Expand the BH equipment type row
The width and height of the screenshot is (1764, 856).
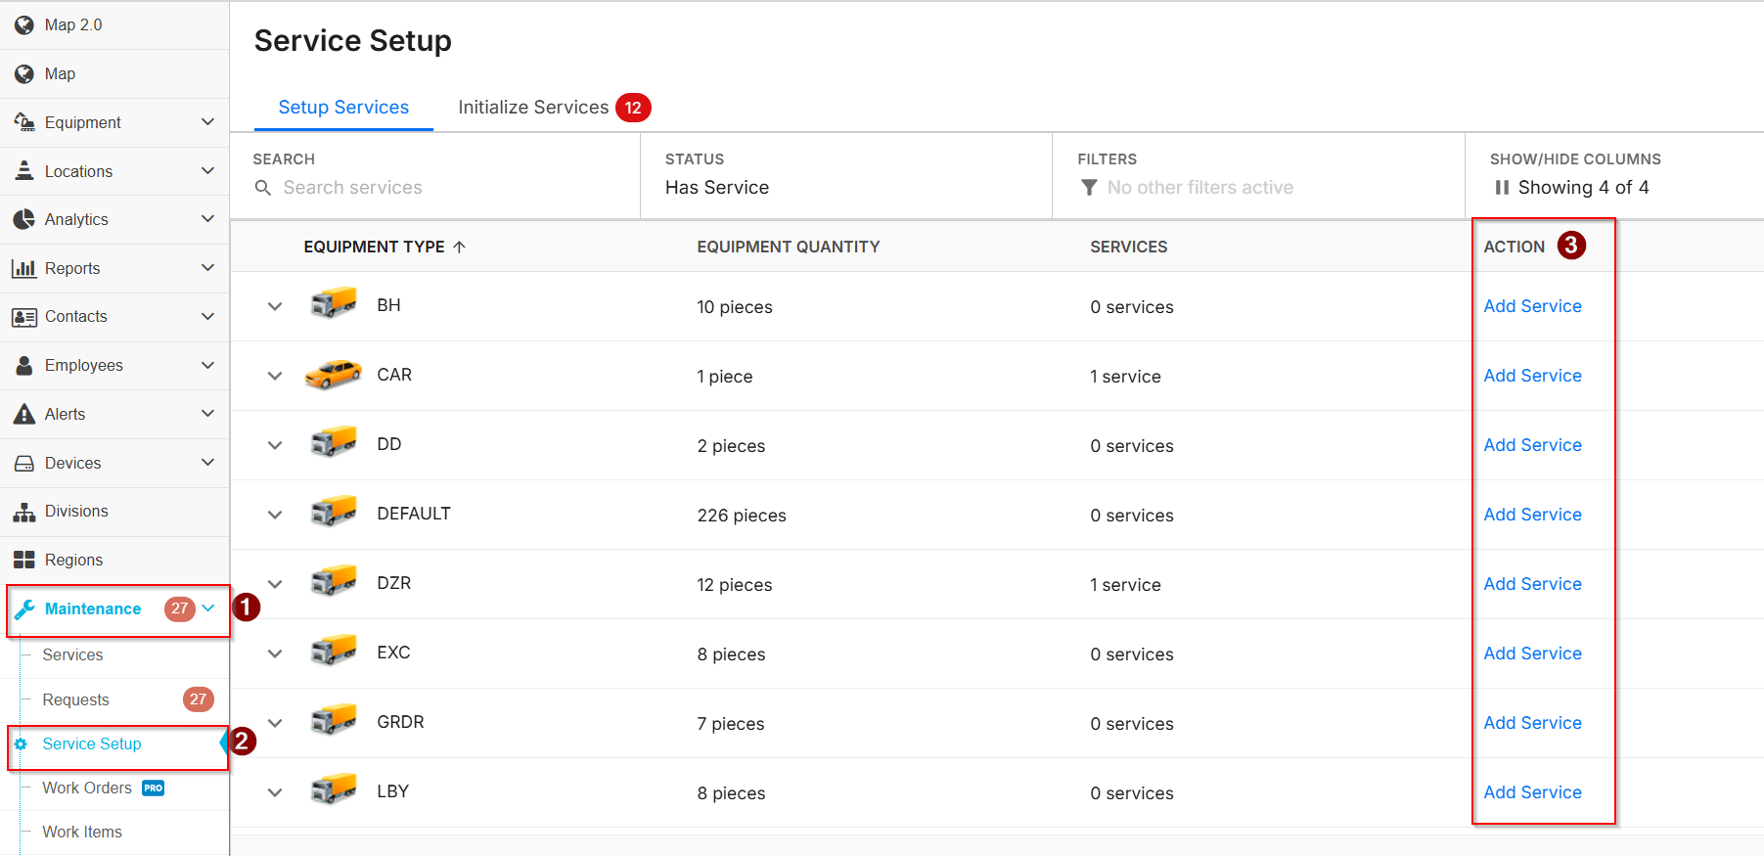(x=275, y=306)
